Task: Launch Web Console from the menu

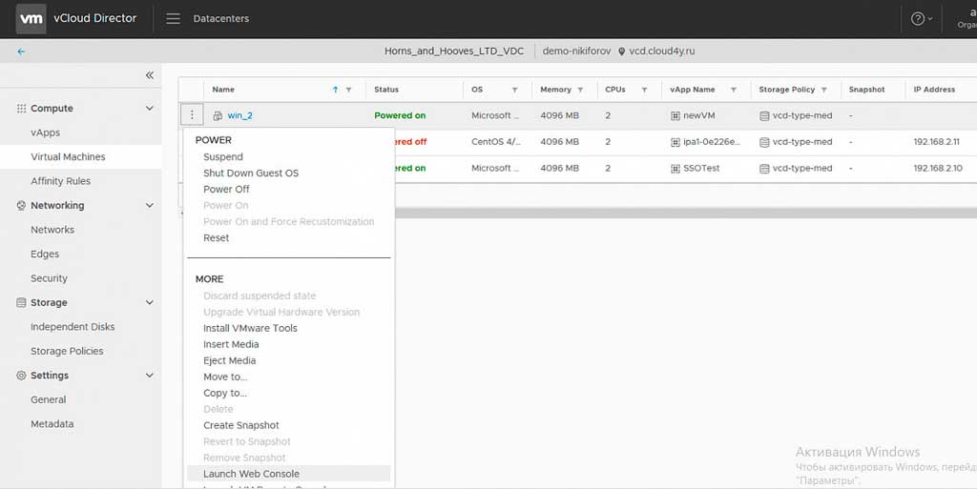Action: [x=288, y=474]
